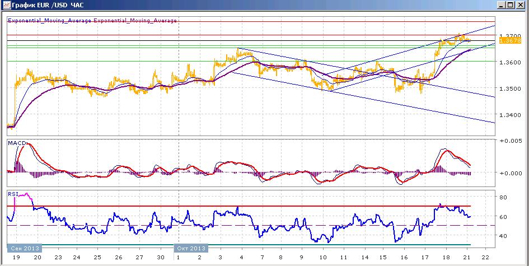Click the 1.3700 price axis label
Viewport: 529px width, 266px height.
coord(510,35)
